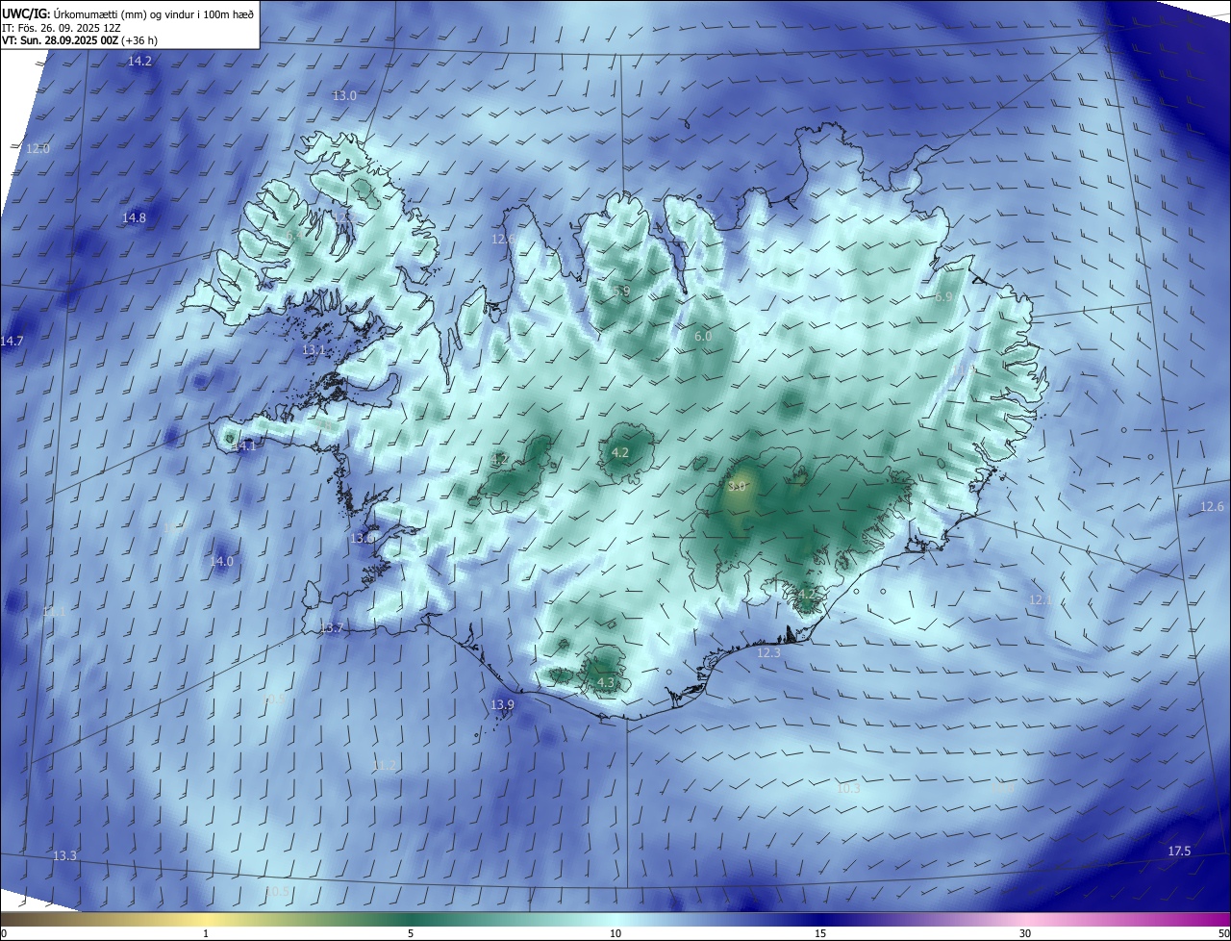The image size is (1231, 941).
Task: Click the 'IT: Fös. 26. 09. 2025 12Z' line
Action: point(61,27)
